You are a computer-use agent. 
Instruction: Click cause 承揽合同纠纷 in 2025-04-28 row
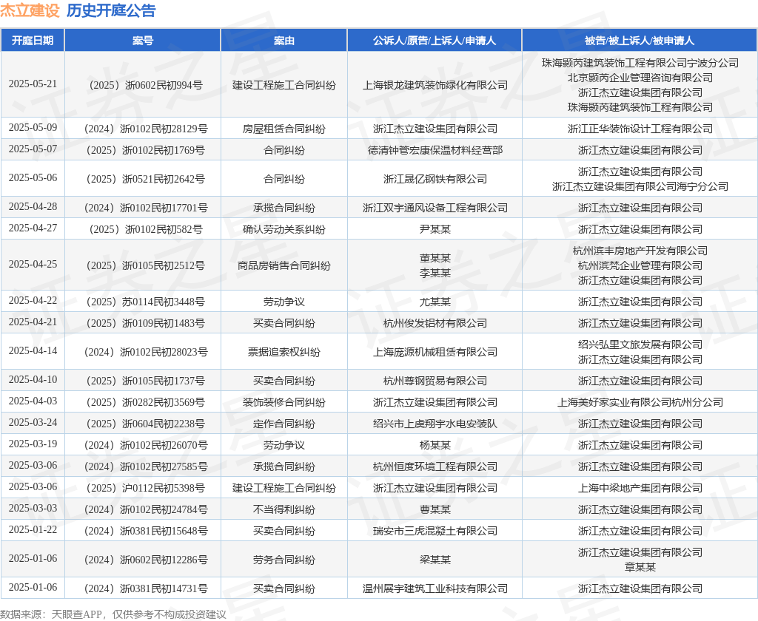tap(284, 208)
